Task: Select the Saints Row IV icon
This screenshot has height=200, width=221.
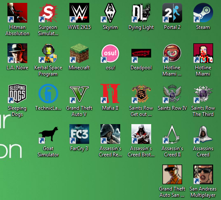Action: tap(172, 94)
